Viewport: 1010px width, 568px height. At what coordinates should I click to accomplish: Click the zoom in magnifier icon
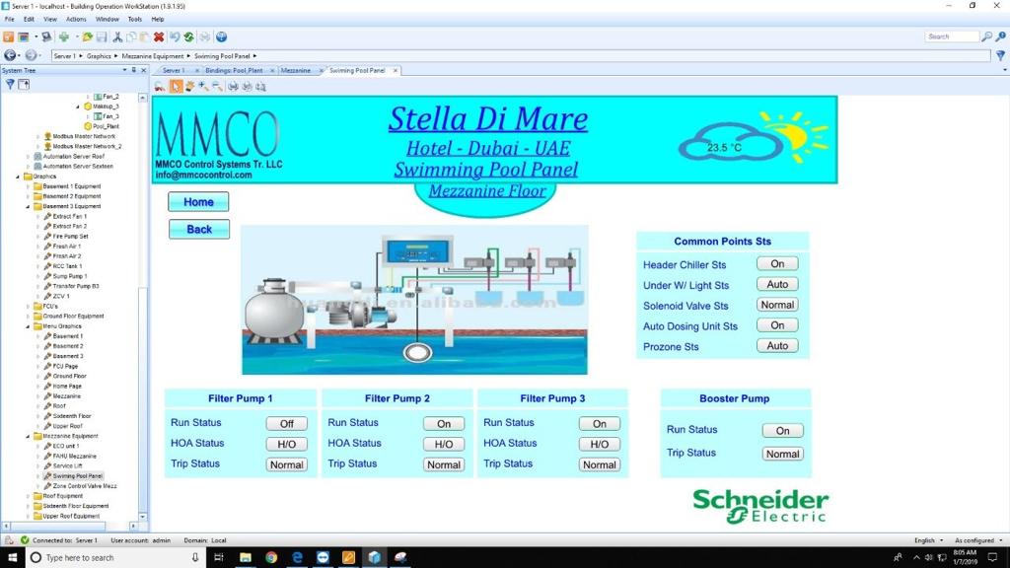[203, 87]
